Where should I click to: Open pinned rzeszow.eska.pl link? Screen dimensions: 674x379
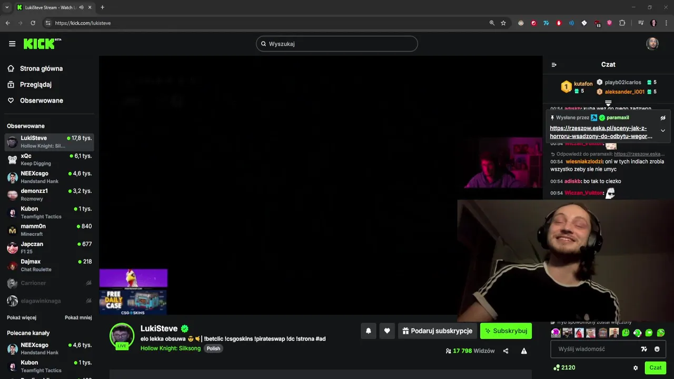601,132
